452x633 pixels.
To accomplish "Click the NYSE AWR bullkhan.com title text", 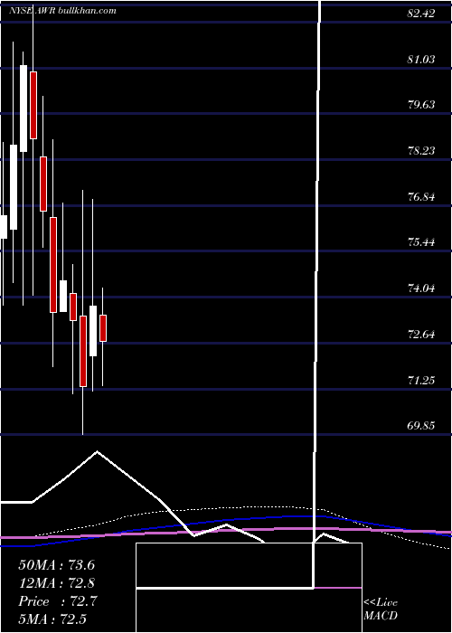I will (x=62, y=11).
